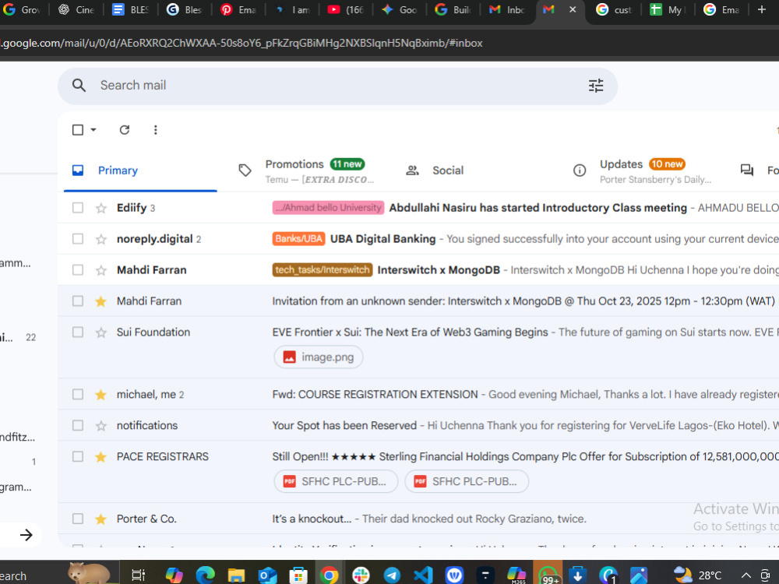Image resolution: width=779 pixels, height=584 pixels.
Task: Open Outlook from the taskbar
Action: point(268,575)
